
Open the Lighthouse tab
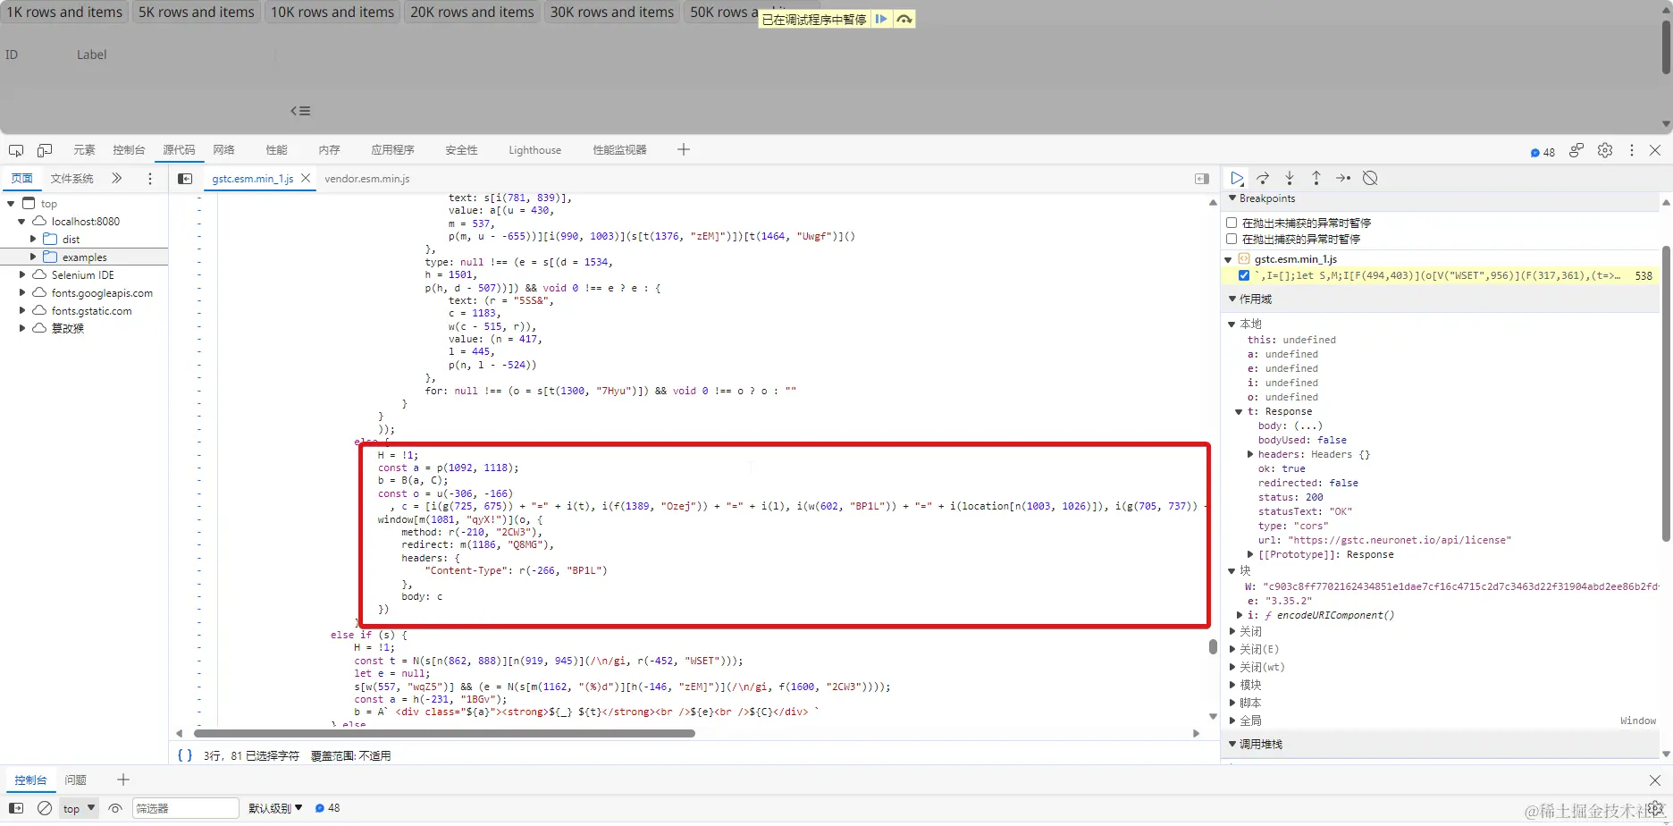534,150
